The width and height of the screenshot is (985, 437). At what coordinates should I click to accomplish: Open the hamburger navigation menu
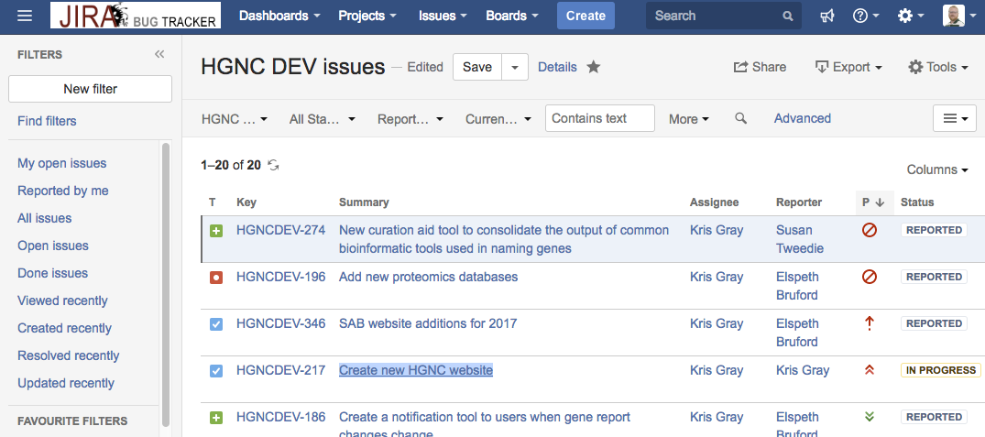point(25,16)
